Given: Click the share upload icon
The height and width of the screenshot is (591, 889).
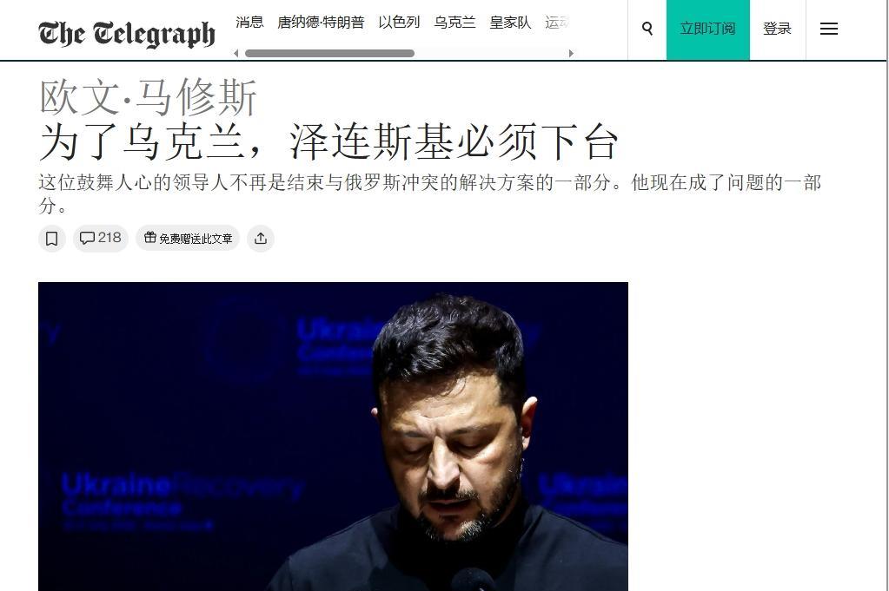Looking at the screenshot, I should 260,239.
